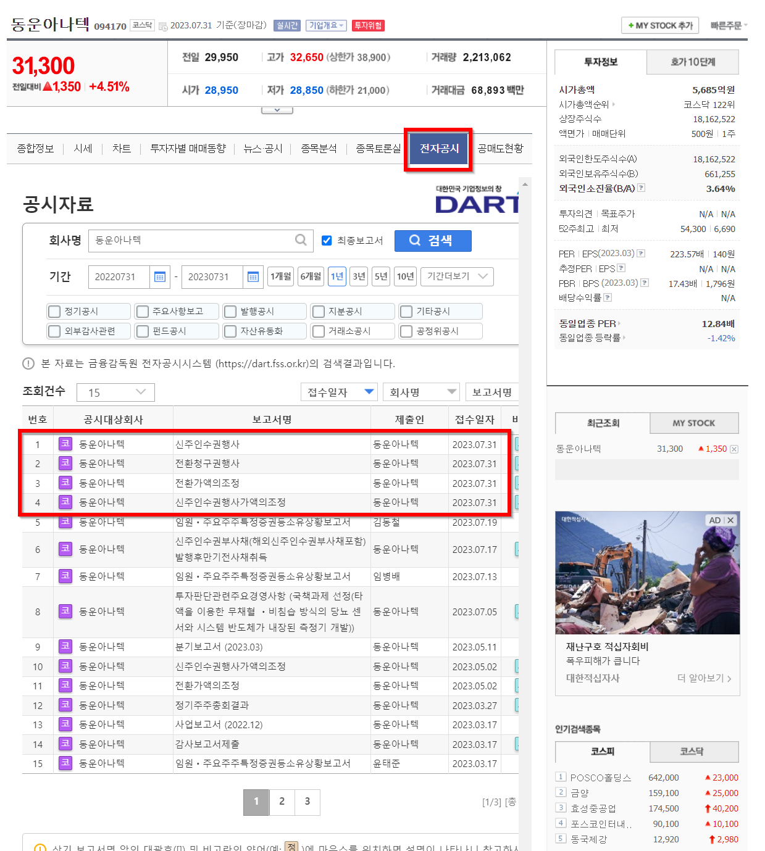Switch to the 종합정보 tab
This screenshot has height=851, width=765.
pyautogui.click(x=35, y=148)
